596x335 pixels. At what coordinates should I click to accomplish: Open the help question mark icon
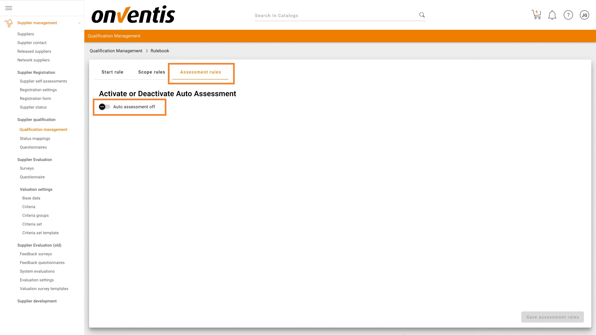568,15
